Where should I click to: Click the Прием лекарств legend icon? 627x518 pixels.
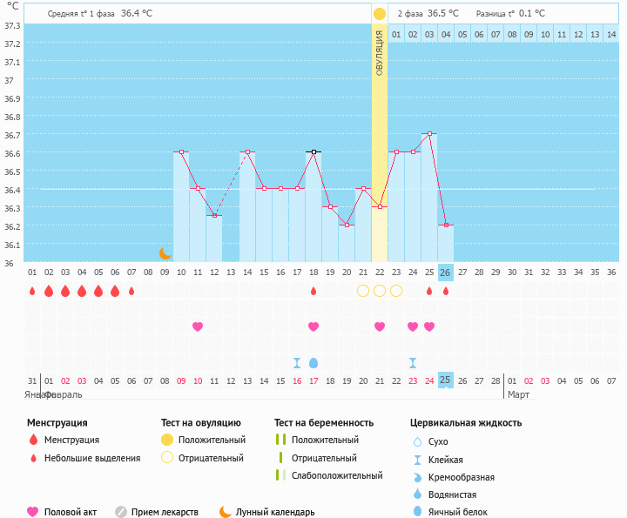(121, 512)
